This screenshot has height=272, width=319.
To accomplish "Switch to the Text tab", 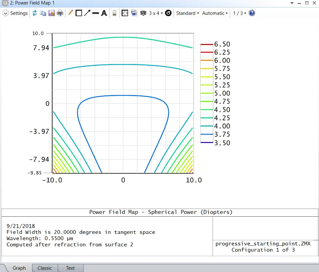I will point(70,268).
